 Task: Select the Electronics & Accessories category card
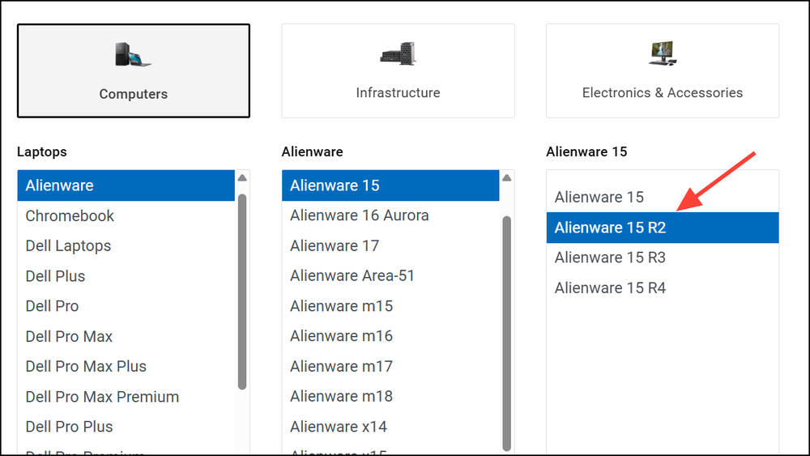(x=663, y=70)
